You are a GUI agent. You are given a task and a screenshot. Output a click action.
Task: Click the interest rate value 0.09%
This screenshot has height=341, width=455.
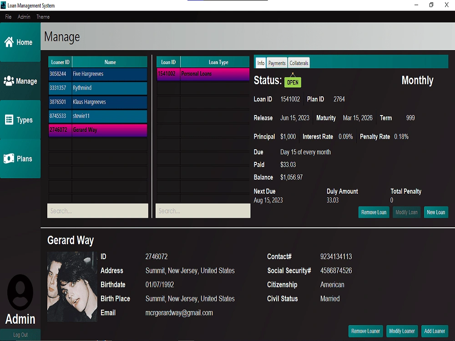pos(346,136)
